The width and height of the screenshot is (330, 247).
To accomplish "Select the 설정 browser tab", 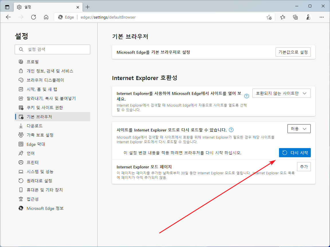I will point(48,7).
